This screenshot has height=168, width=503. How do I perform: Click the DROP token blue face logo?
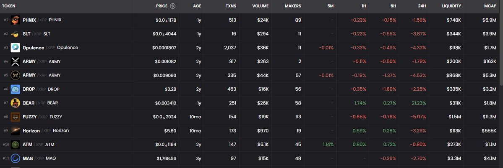(x=15, y=89)
